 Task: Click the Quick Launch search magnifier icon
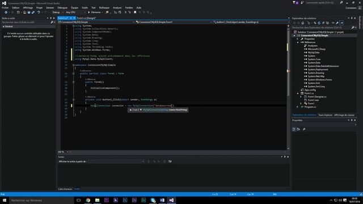pyautogui.click(x=341, y=2)
